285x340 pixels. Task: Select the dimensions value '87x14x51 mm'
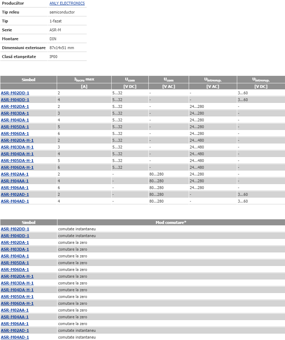click(x=62, y=48)
